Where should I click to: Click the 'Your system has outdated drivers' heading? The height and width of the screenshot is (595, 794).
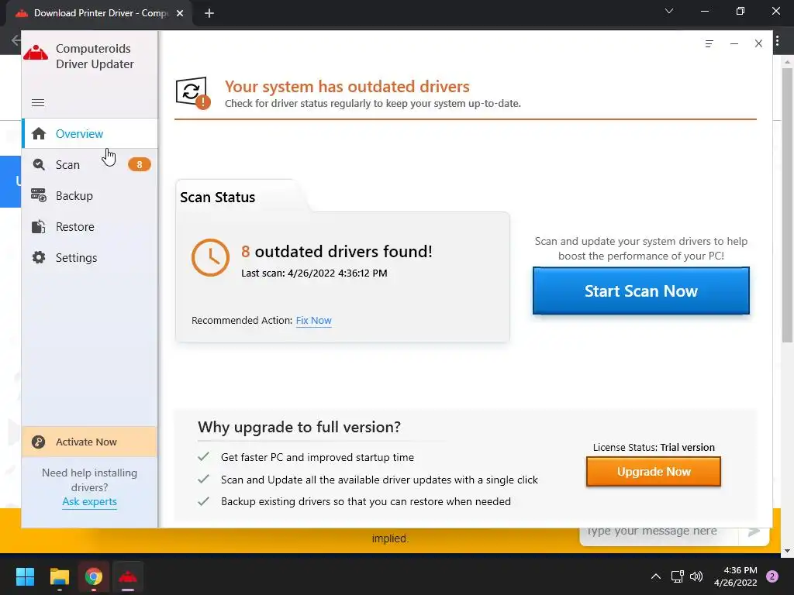point(347,87)
